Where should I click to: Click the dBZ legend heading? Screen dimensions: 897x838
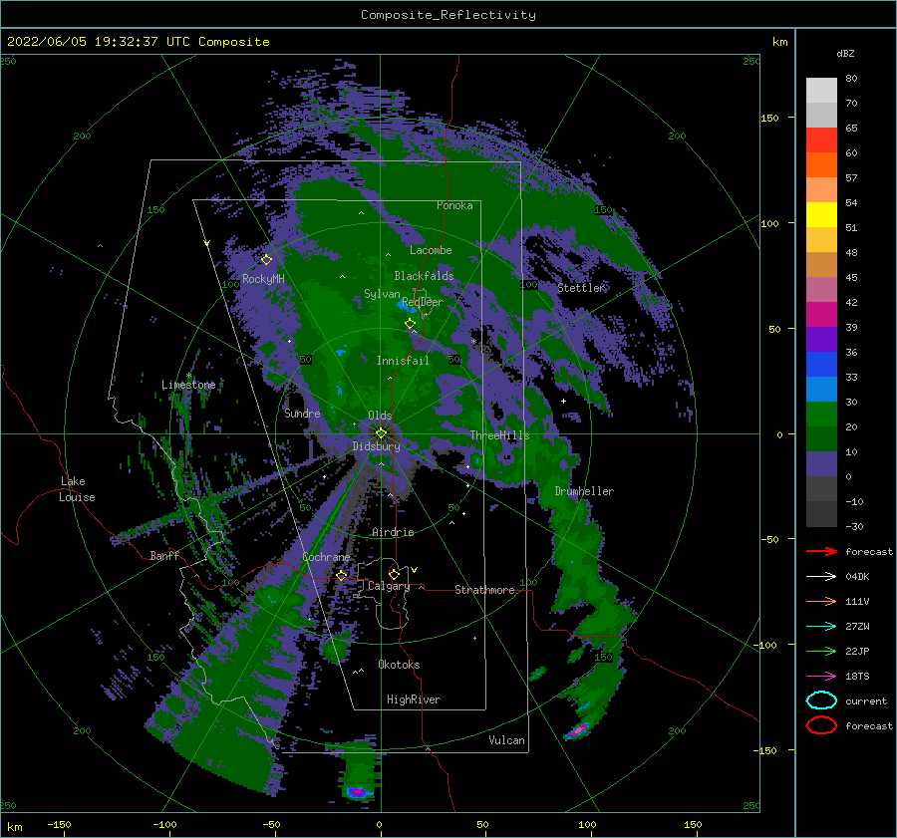[x=845, y=53]
